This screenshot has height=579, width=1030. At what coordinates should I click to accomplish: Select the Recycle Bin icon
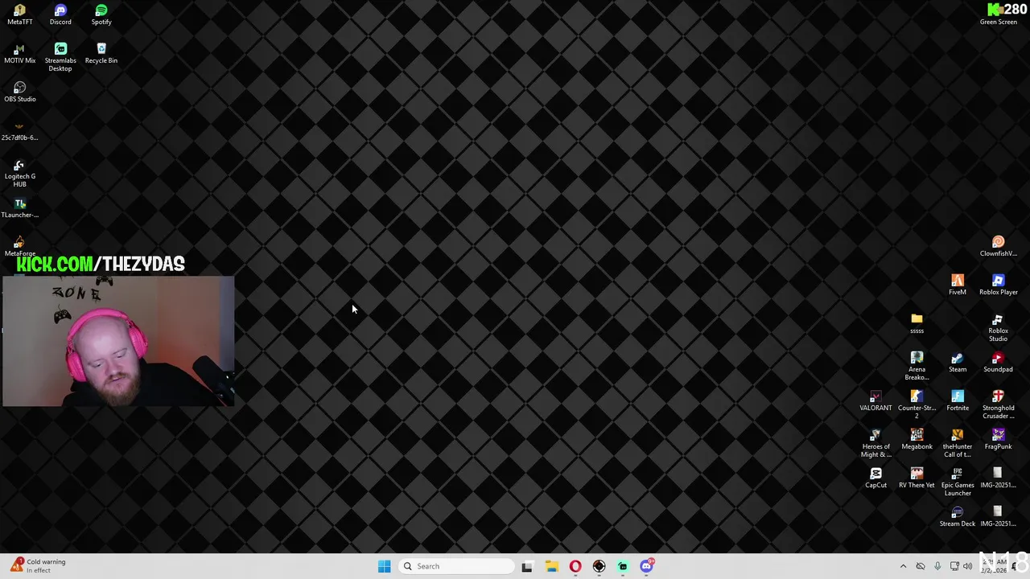(101, 53)
